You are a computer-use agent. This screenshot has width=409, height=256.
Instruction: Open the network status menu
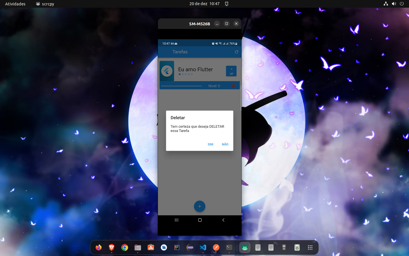(x=385, y=4)
